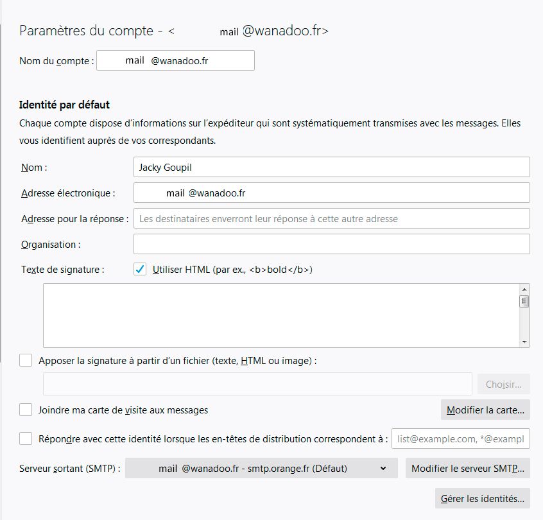
Task: Click the SMTP dropdown chevron arrow
Action: (x=383, y=469)
